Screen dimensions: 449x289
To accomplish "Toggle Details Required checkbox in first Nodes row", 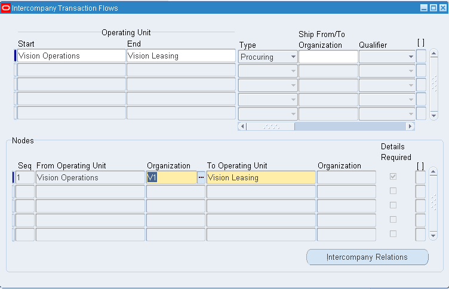I will pos(393,176).
